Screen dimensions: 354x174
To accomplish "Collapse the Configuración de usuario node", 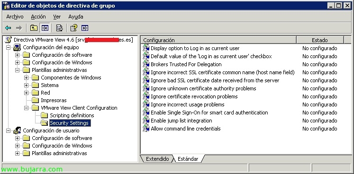I will (9, 130).
